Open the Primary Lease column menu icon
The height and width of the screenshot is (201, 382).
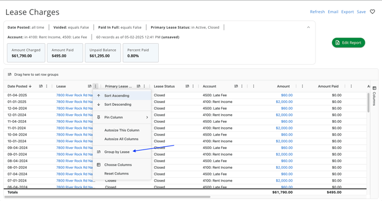[x=144, y=86]
